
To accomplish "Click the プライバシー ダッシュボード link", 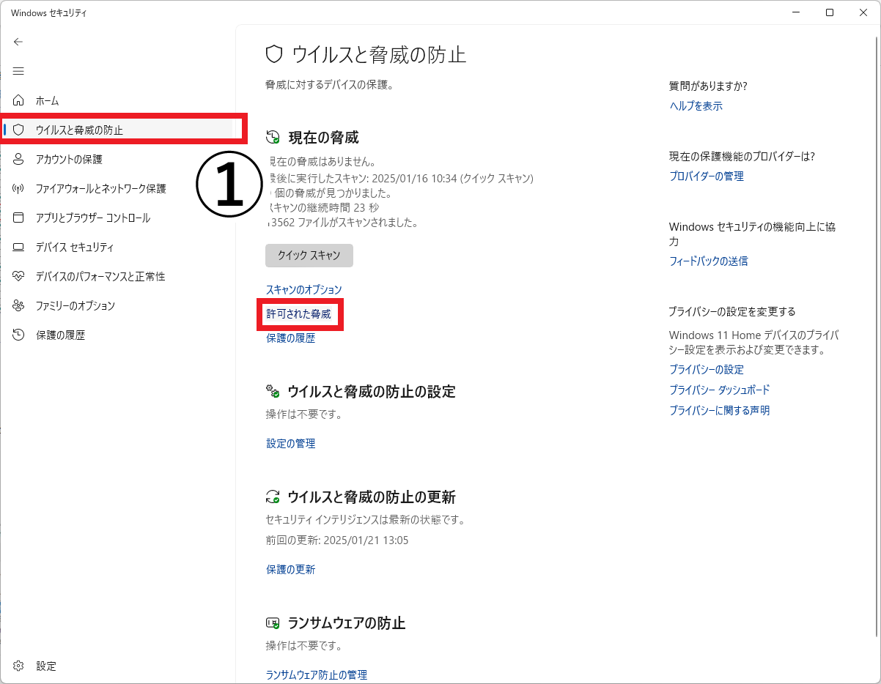I will coord(719,390).
